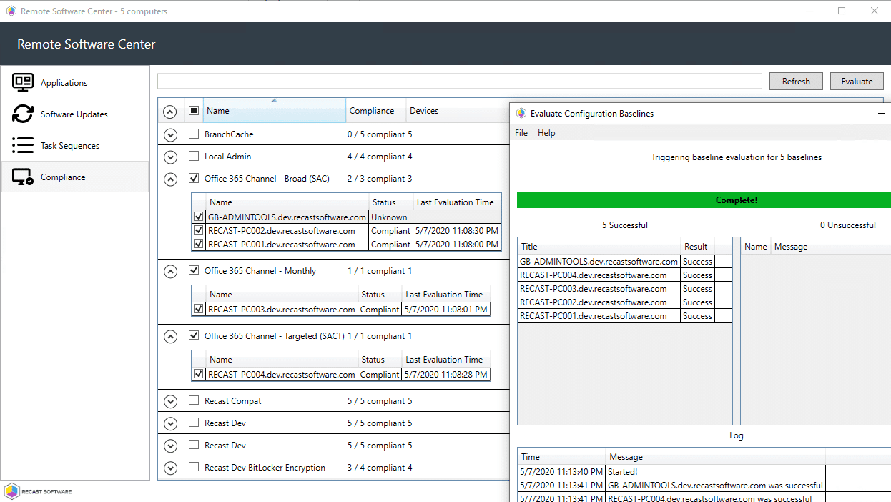Collapse all baselines with header chevron icon
The width and height of the screenshot is (891, 502).
[x=170, y=112]
